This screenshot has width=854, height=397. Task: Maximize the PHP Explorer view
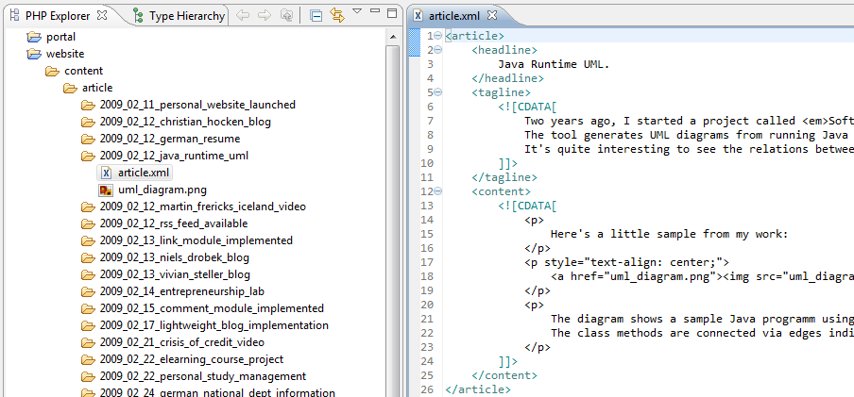[392, 13]
